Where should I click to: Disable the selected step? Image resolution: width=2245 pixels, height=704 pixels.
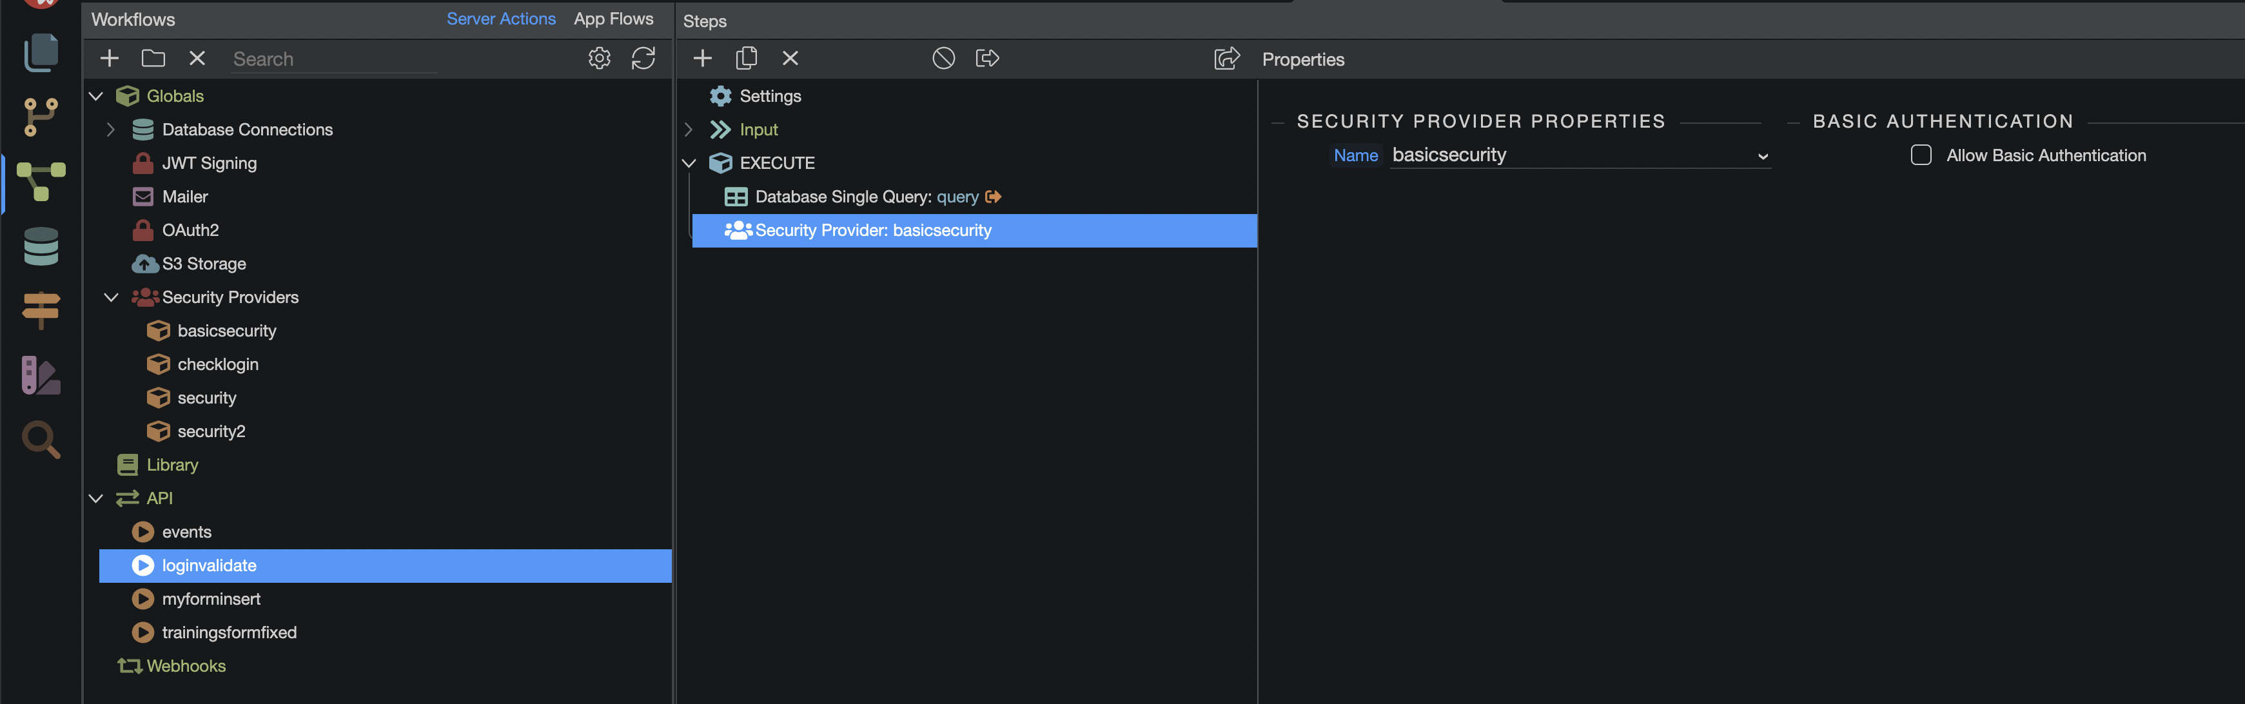pyautogui.click(x=943, y=59)
